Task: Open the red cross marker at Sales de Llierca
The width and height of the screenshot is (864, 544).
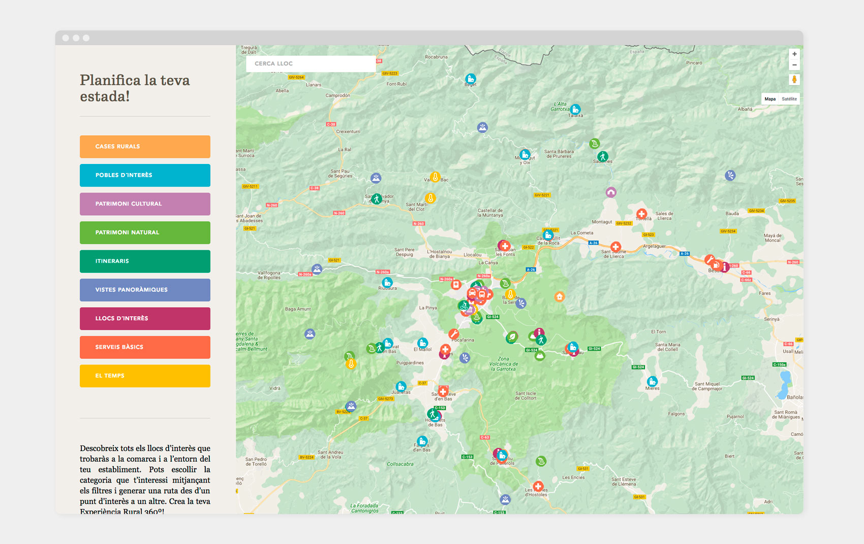Action: 641,214
